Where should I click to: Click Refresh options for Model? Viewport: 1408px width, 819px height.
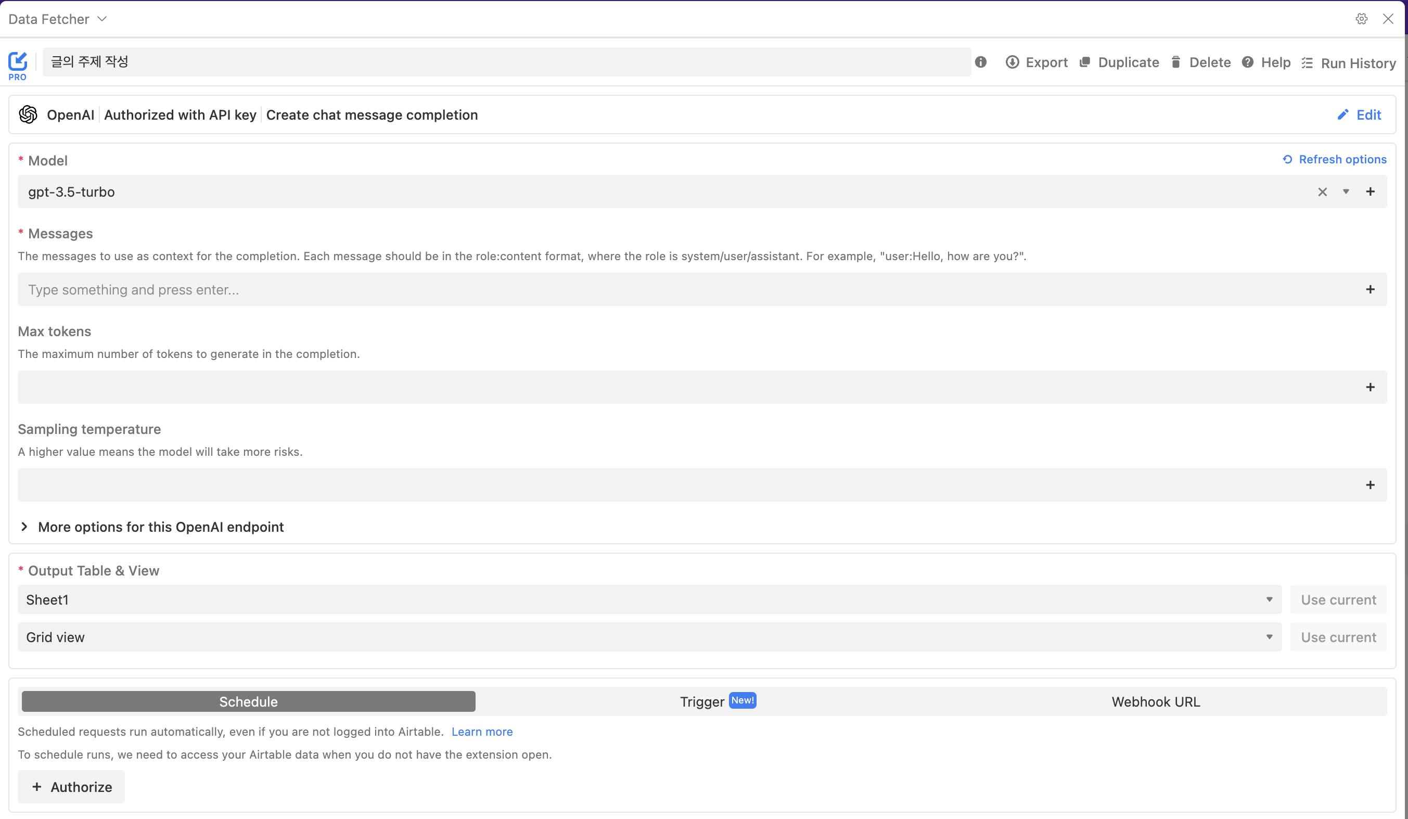1334,159
